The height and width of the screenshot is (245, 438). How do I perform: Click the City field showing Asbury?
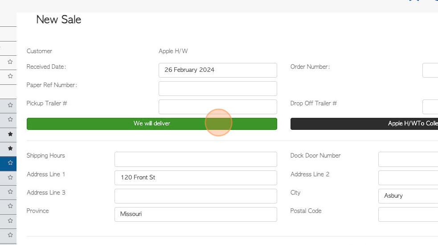pyautogui.click(x=408, y=196)
